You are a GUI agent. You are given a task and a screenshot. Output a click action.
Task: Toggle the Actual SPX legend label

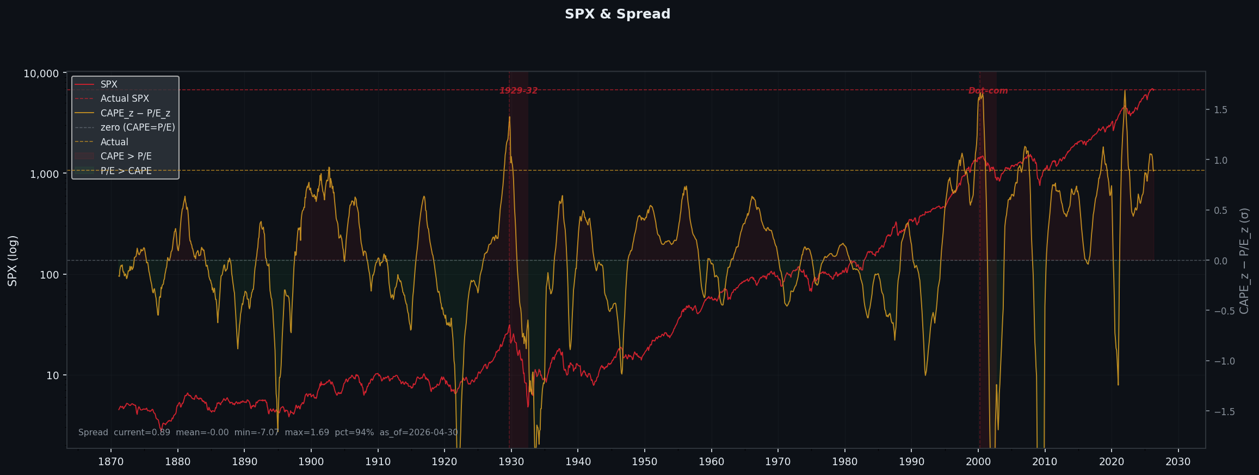[125, 98]
